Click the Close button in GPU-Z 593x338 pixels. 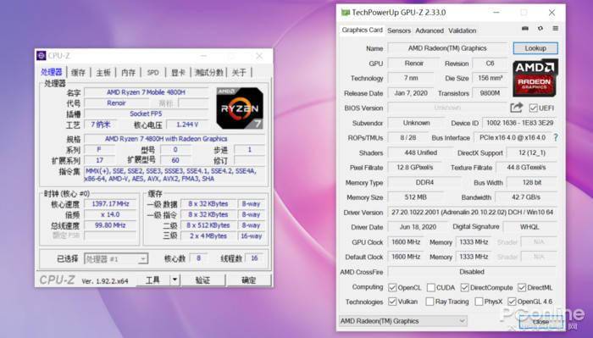coord(540,322)
